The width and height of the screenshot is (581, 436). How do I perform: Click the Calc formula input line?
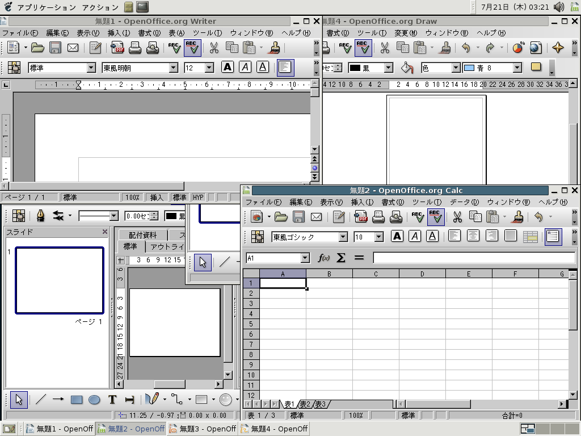[x=474, y=258]
